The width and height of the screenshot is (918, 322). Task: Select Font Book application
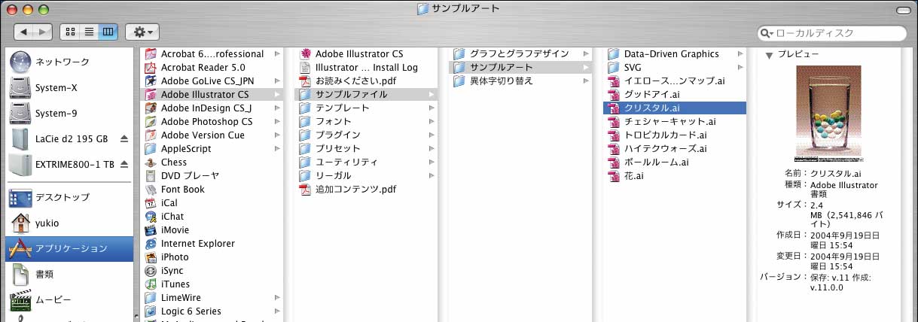(x=212, y=190)
